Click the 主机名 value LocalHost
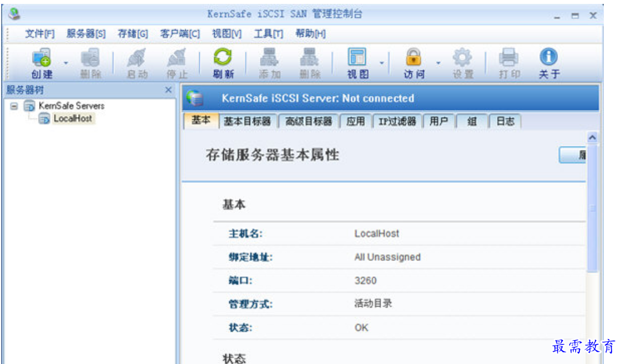This screenshot has height=364, width=620. click(x=377, y=234)
